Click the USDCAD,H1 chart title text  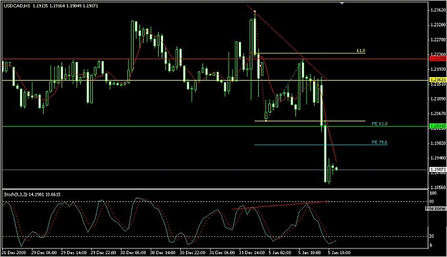coord(17,6)
